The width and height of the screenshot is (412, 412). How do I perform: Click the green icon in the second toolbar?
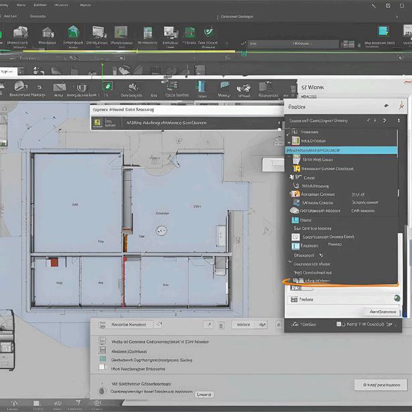(x=106, y=86)
